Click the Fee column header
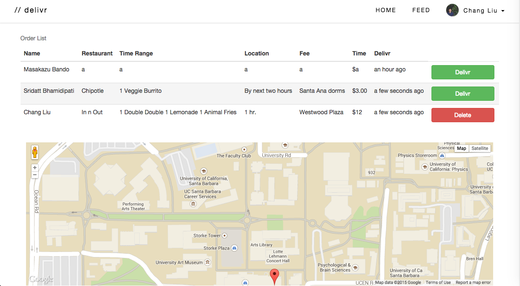 [x=304, y=53]
